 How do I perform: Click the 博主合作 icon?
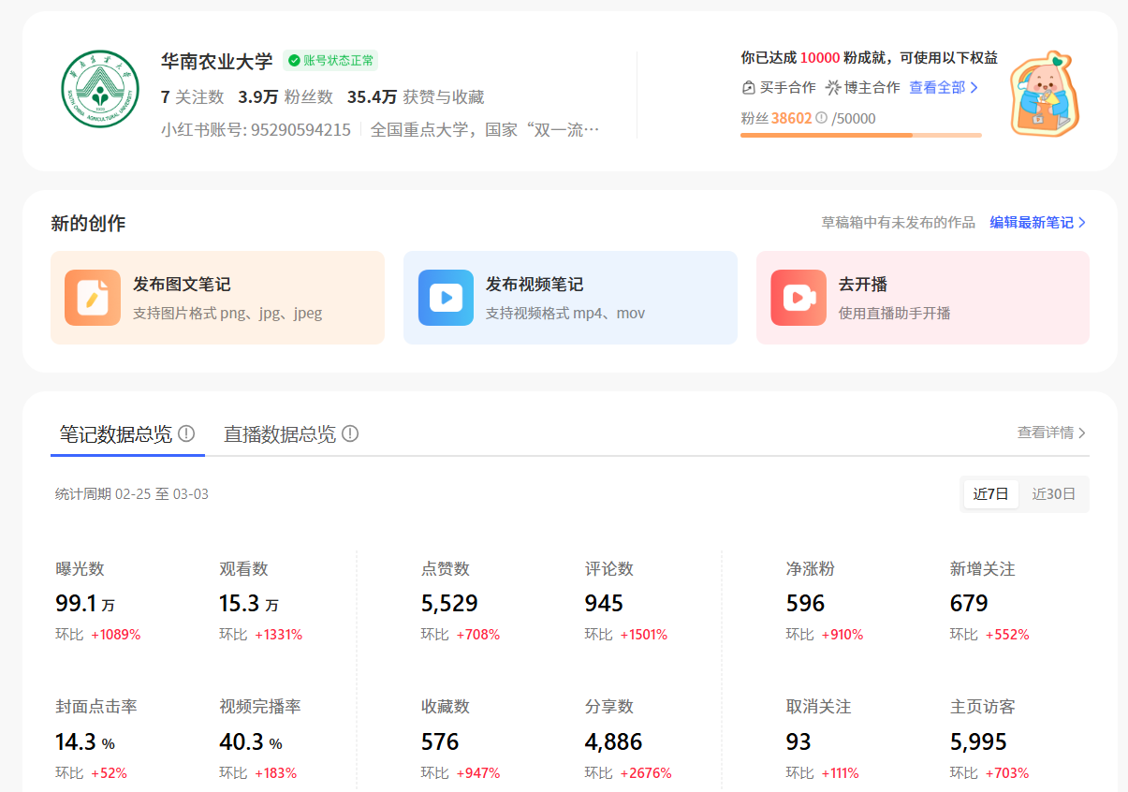833,88
